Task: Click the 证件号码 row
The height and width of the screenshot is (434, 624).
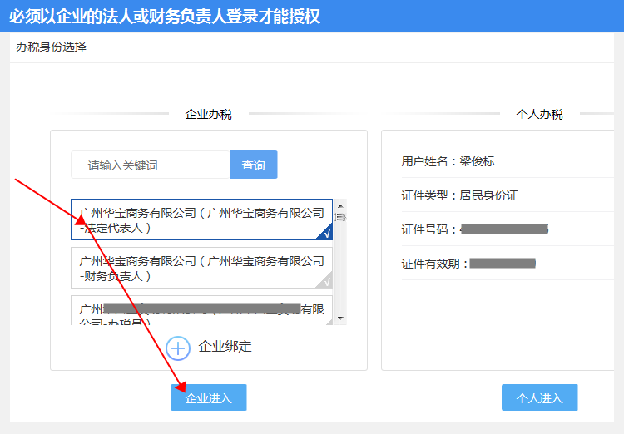Action: pyautogui.click(x=508, y=229)
